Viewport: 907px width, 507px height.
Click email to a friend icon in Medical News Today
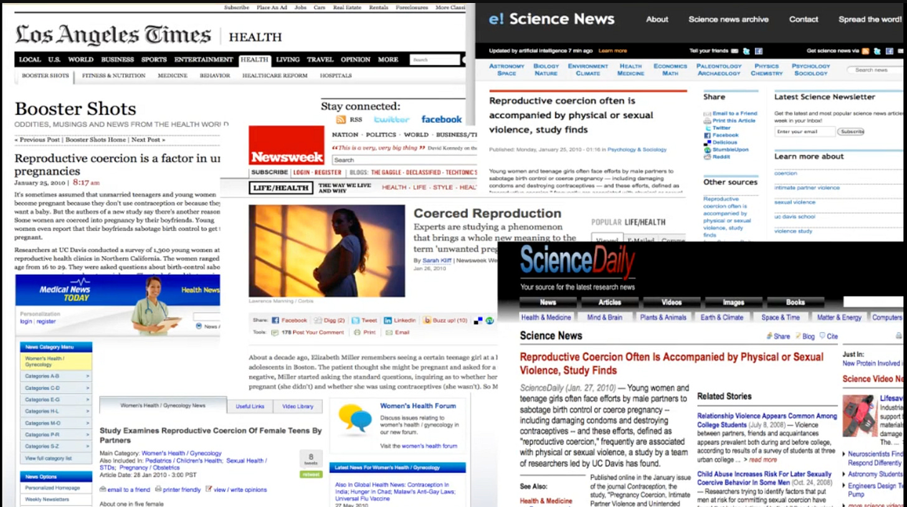[x=103, y=490]
